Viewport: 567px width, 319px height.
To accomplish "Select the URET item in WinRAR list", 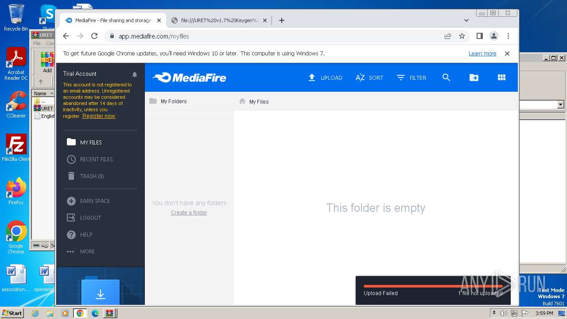I will click(x=44, y=108).
